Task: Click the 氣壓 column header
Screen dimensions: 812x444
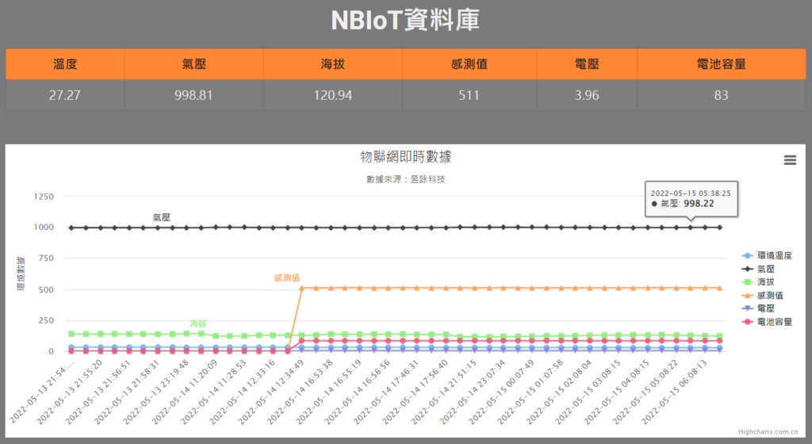Action: tap(193, 64)
